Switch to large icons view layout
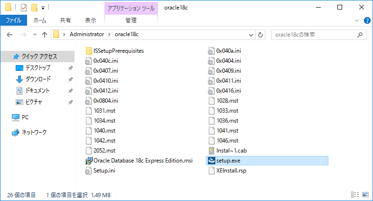The width and height of the screenshot is (373, 201). [365, 194]
